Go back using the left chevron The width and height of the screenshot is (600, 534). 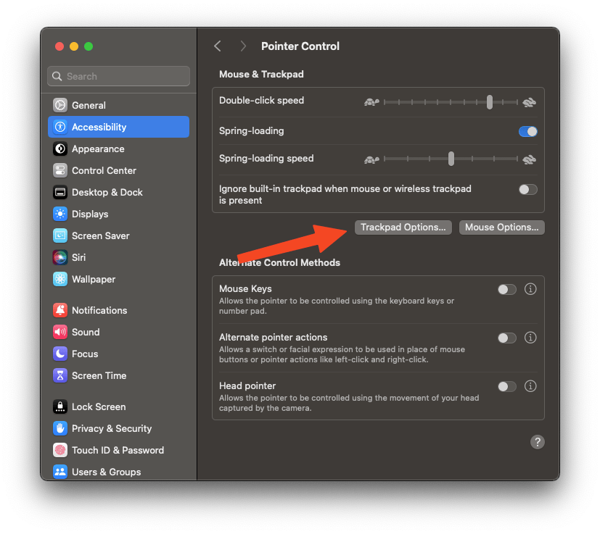click(x=218, y=46)
